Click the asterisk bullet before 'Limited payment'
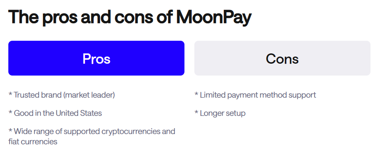The height and width of the screenshot is (161, 382). [197, 94]
